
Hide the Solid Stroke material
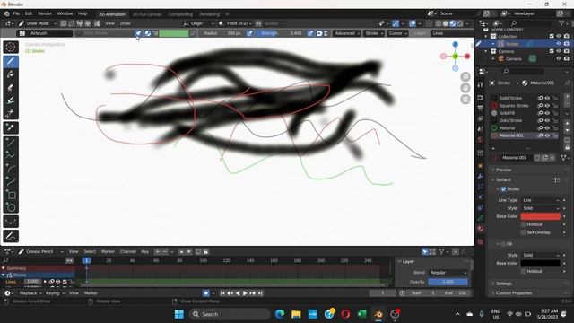(x=547, y=98)
